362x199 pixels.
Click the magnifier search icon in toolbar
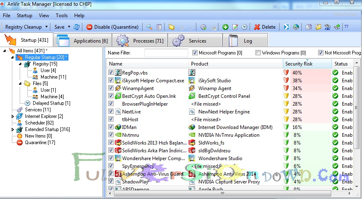(149, 27)
